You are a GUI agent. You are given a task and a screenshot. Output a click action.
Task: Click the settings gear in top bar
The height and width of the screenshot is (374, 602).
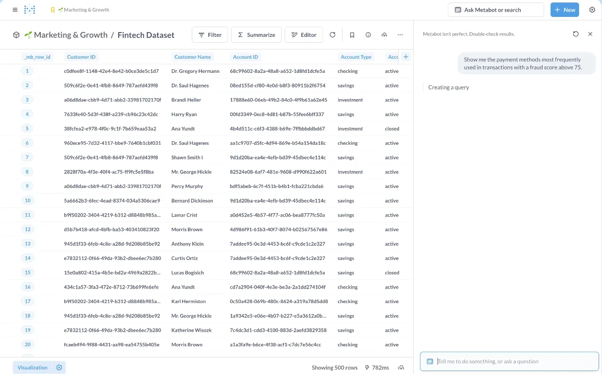tap(592, 10)
